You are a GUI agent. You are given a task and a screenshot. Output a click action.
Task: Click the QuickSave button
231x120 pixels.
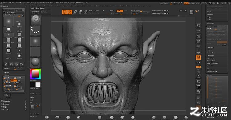click(x=164, y=3)
